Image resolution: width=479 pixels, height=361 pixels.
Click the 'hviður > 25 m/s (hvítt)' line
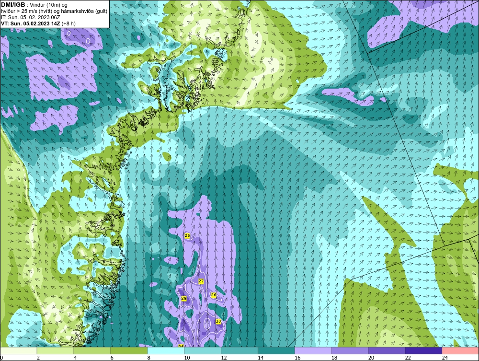click(26, 12)
